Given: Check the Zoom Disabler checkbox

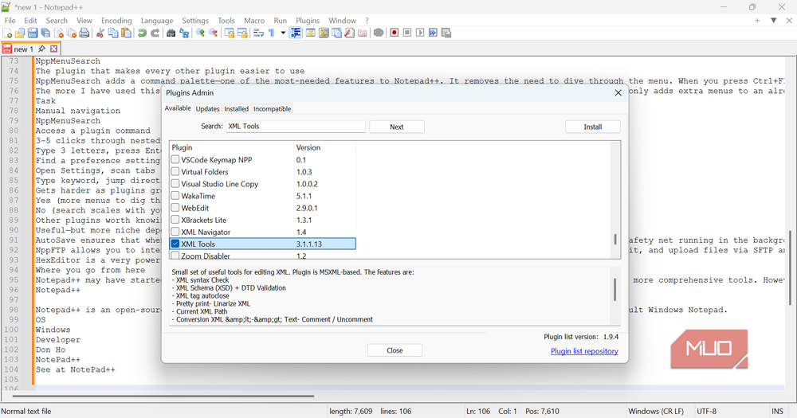Looking at the screenshot, I should click(175, 256).
